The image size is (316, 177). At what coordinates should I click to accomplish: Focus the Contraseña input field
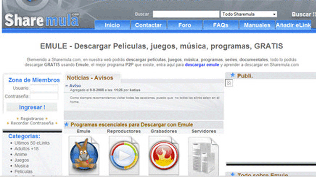(x=44, y=97)
